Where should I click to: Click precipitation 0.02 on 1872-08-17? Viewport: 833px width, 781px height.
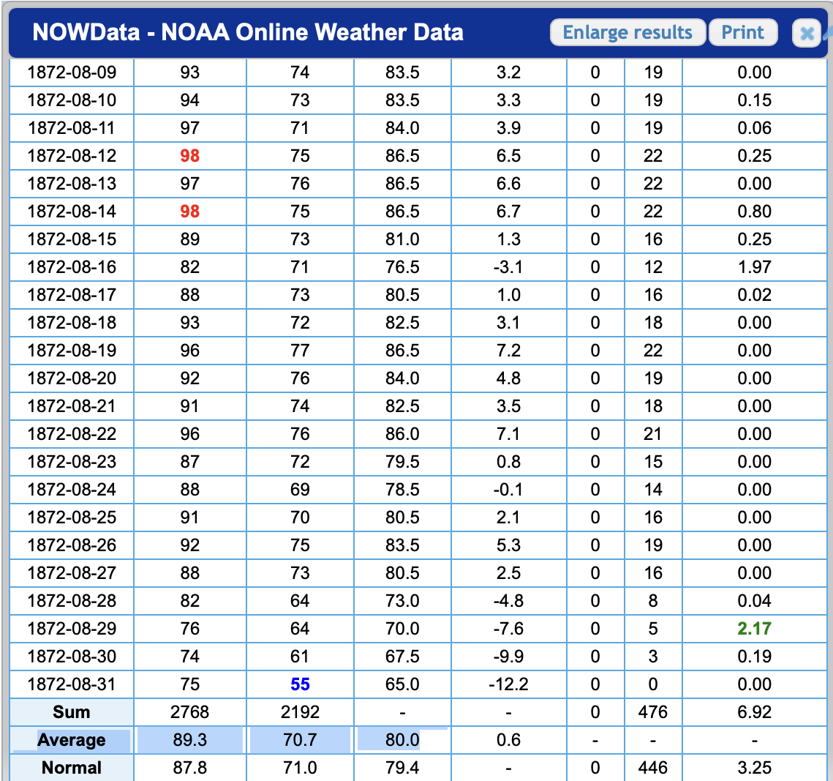point(754,294)
